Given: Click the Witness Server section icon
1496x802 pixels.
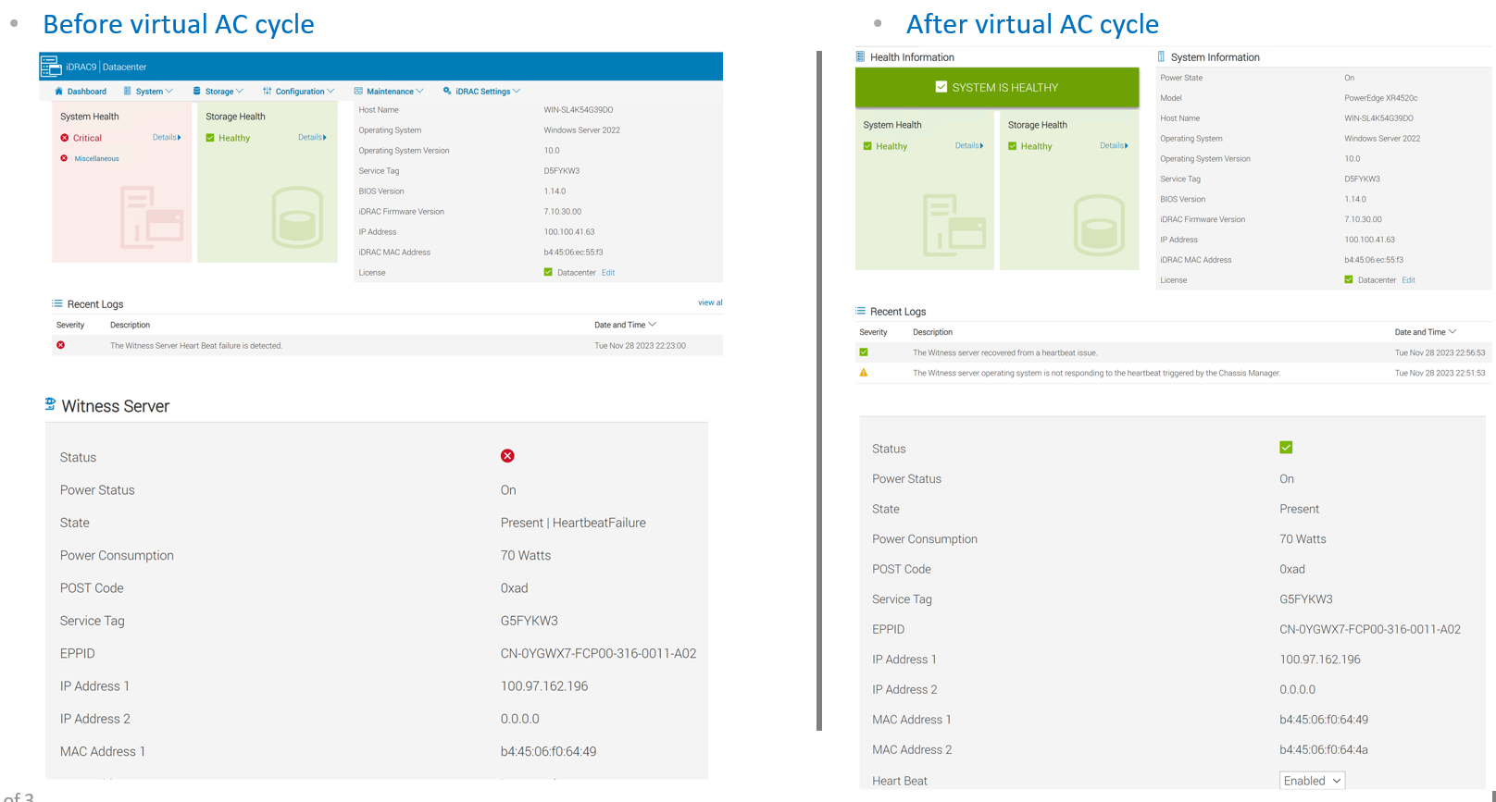Looking at the screenshot, I should [x=50, y=404].
